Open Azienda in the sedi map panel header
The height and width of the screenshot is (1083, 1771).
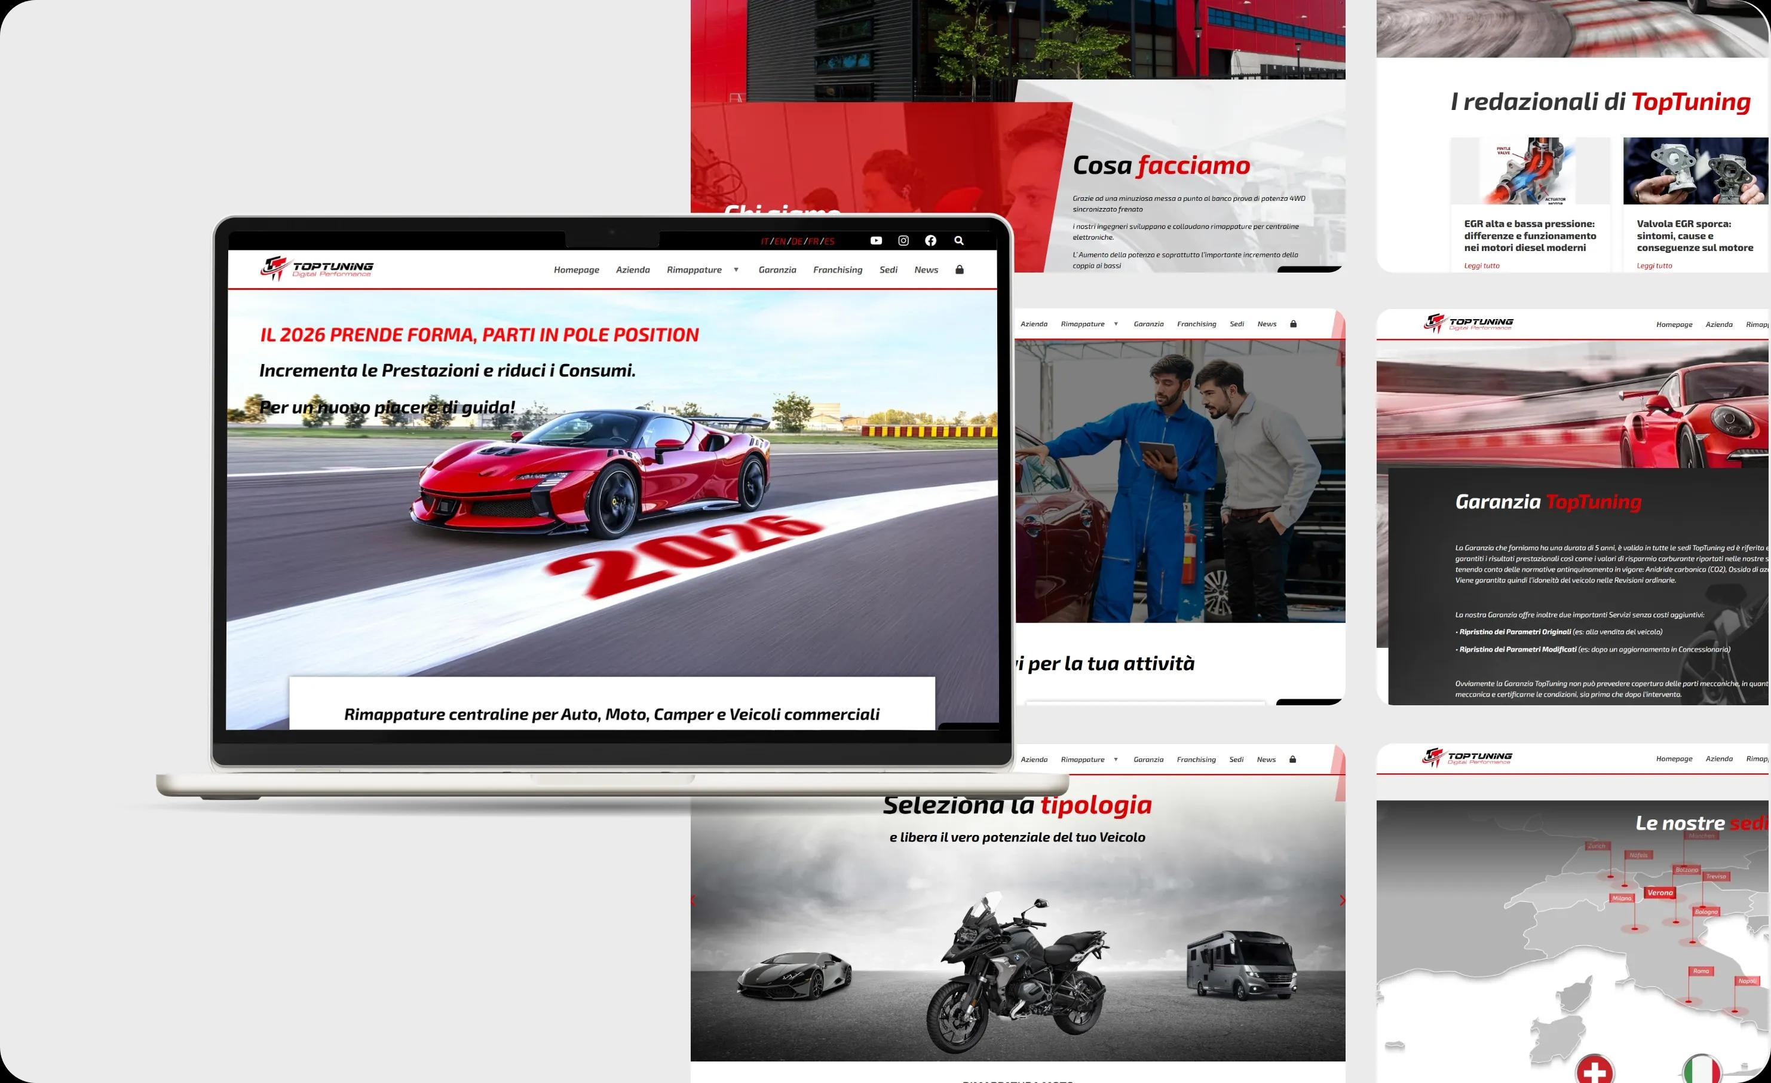click(1719, 758)
